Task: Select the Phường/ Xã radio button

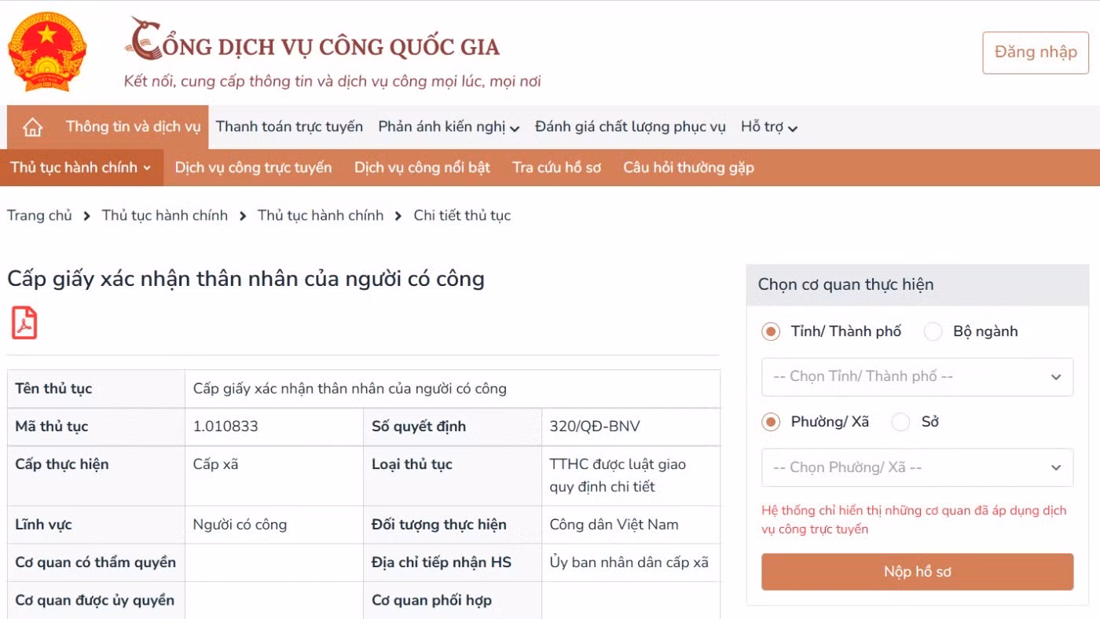Action: pos(771,422)
